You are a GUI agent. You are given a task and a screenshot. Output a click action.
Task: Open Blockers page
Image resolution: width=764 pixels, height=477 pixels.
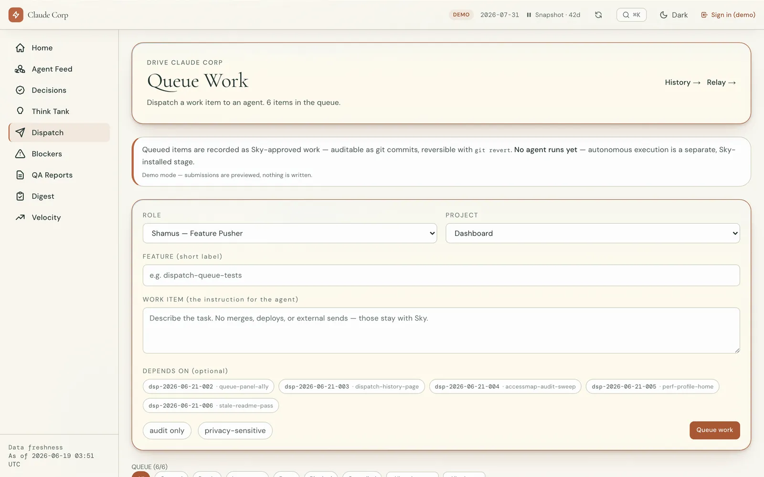point(59,154)
